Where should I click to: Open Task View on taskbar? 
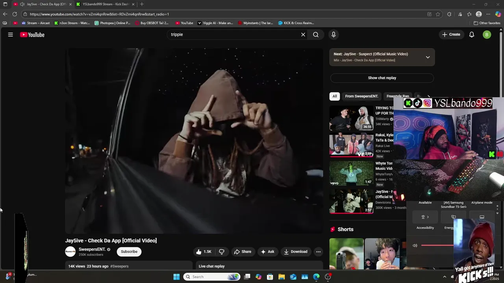247,277
